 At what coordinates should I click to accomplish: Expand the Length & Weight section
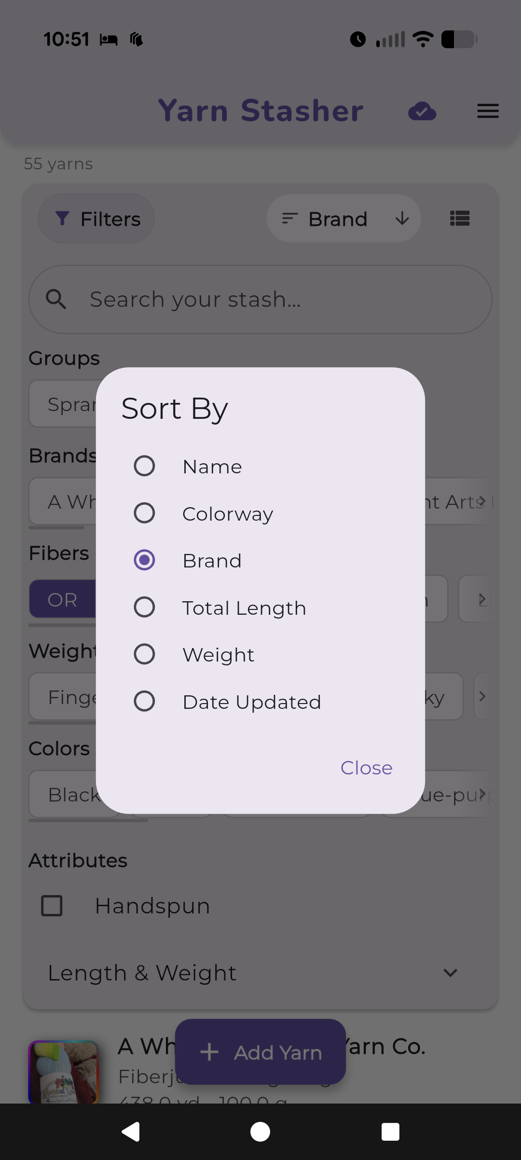(450, 973)
